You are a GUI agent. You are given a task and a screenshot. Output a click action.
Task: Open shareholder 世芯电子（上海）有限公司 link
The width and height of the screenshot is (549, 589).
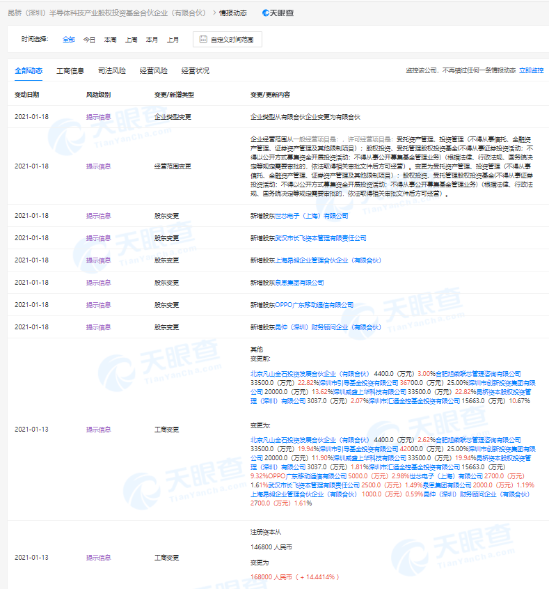[x=312, y=216]
